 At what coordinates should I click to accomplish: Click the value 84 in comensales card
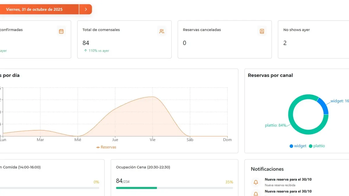pos(86,43)
